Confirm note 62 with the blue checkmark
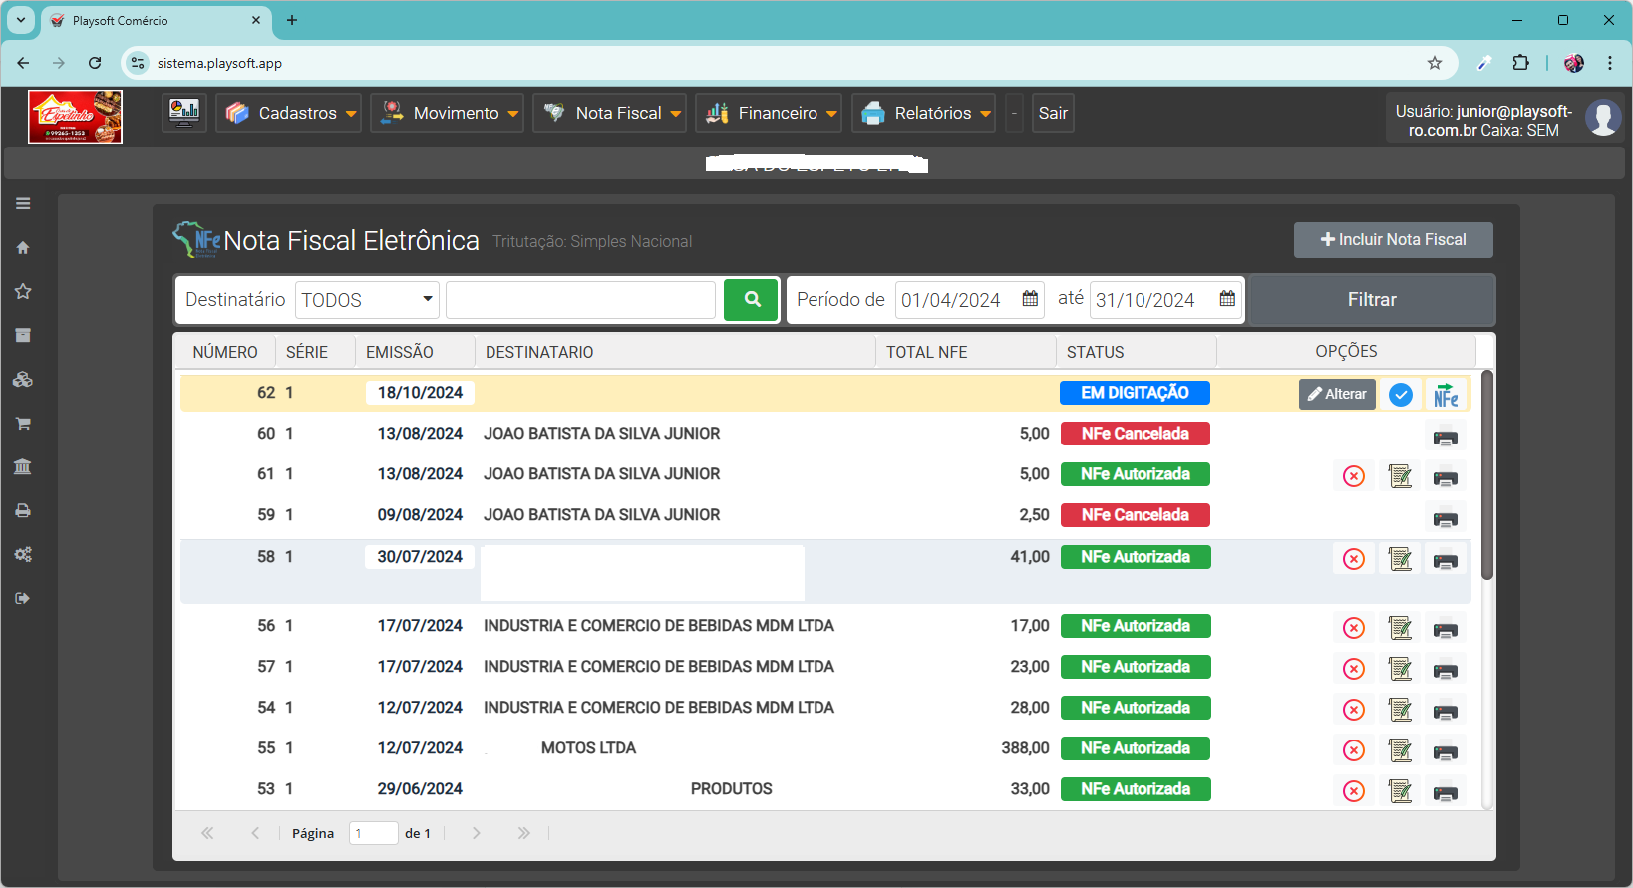Screen dimensions: 1633x888 [x=1401, y=395]
